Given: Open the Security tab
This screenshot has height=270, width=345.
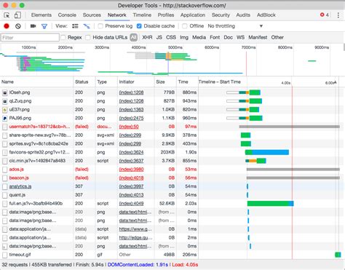Looking at the screenshot, I should [x=221, y=15].
